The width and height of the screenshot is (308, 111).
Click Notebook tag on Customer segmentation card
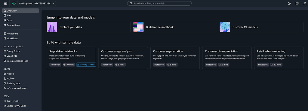(x=159, y=64)
